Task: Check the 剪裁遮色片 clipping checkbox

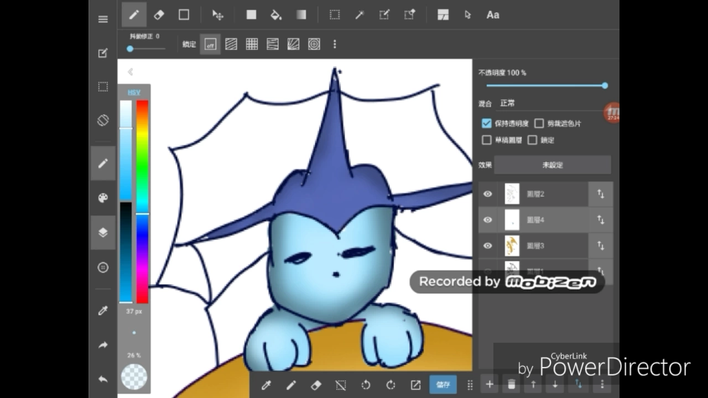Action: (x=539, y=123)
